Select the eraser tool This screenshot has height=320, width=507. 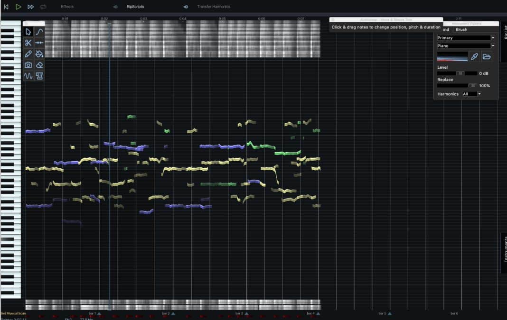[39, 65]
